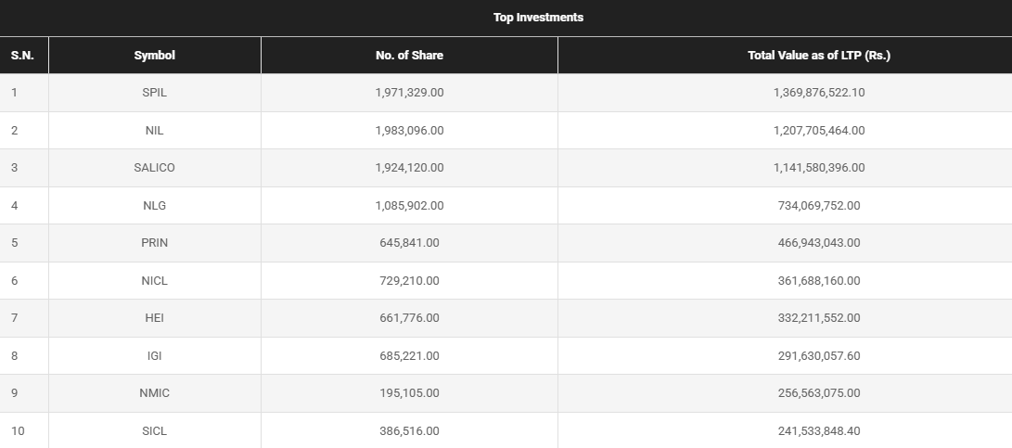Open the SPIL symbol link
1012x448 pixels.
click(x=154, y=93)
